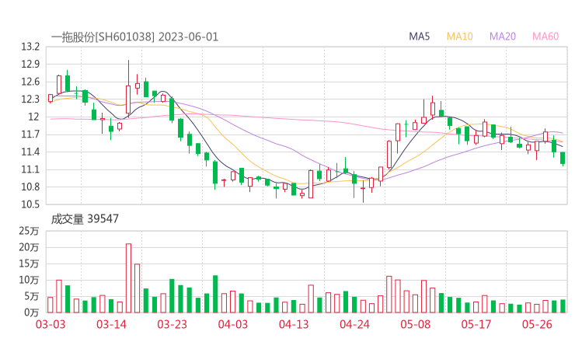The height and width of the screenshot is (342, 575).
Task: Click the 05-26 date label
Action: [537, 324]
